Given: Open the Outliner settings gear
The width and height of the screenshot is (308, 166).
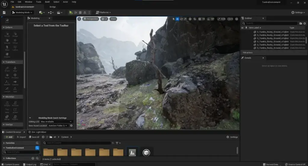Looking at the screenshot, I should [x=305, y=23].
